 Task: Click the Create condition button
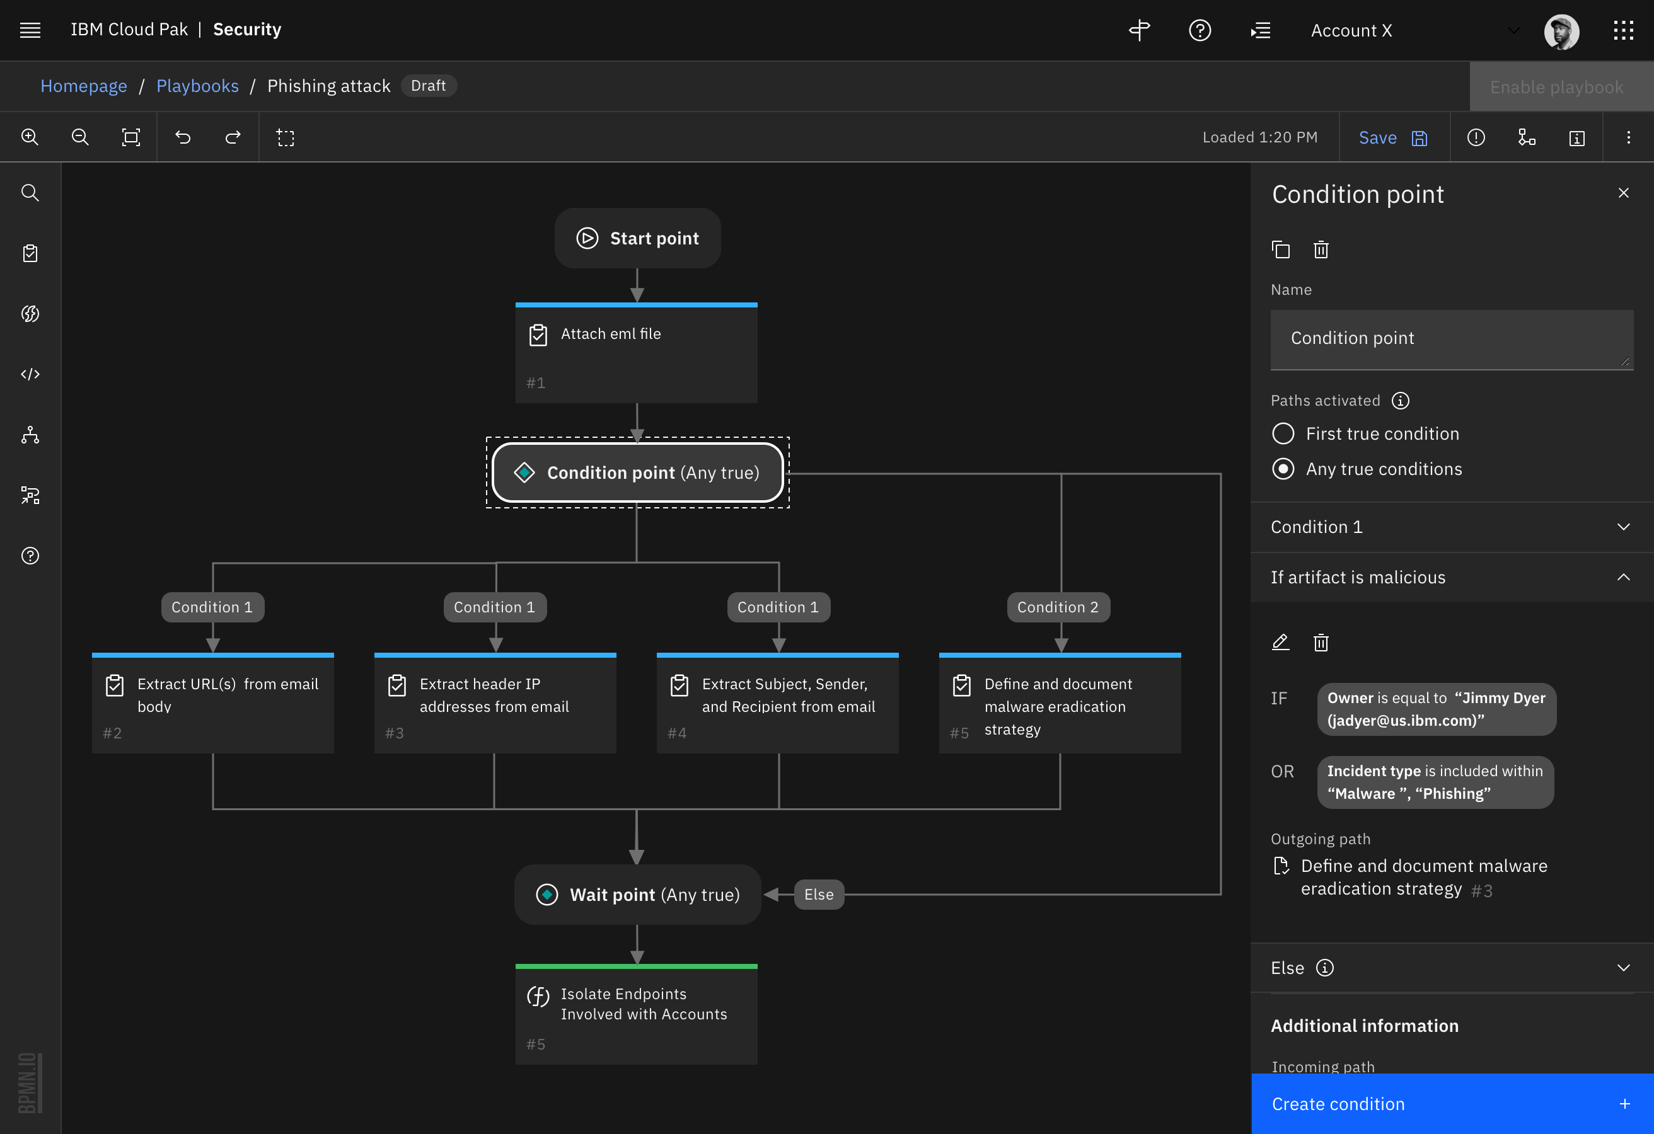(x=1451, y=1103)
